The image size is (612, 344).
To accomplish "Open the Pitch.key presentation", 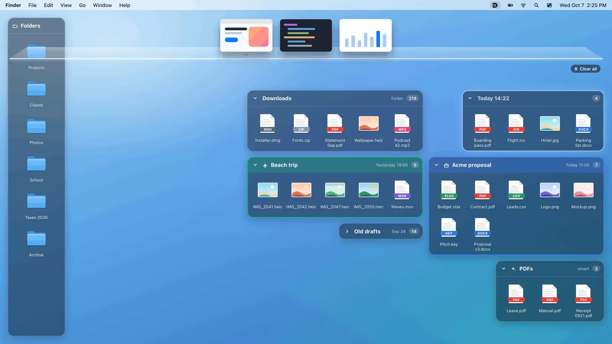I will pos(449,232).
